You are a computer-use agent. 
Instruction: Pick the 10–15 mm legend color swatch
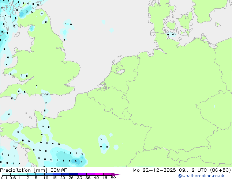(x=48, y=174)
